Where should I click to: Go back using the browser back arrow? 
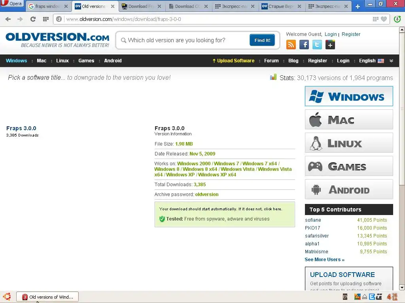[8, 19]
